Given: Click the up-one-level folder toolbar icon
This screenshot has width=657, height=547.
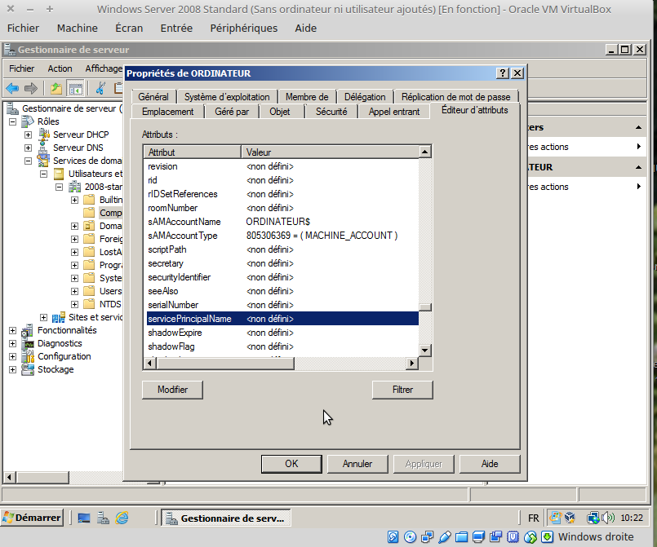Looking at the screenshot, I should [x=55, y=88].
